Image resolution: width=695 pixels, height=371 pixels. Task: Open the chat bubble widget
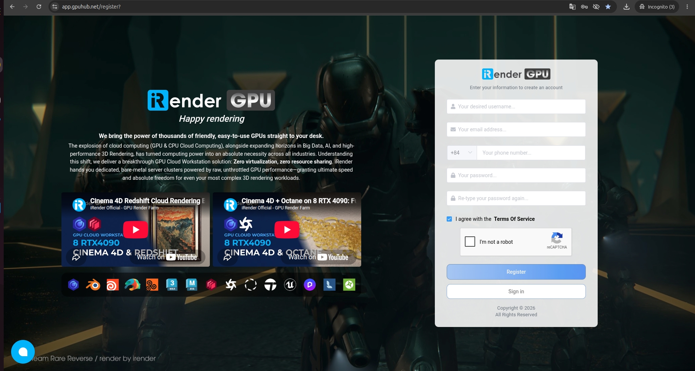tap(23, 352)
